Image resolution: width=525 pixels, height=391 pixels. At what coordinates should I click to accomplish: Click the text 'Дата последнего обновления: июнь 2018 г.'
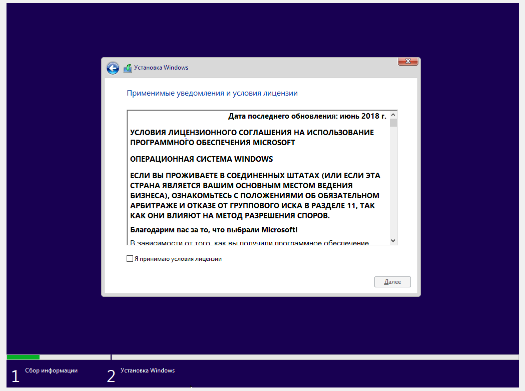(307, 116)
